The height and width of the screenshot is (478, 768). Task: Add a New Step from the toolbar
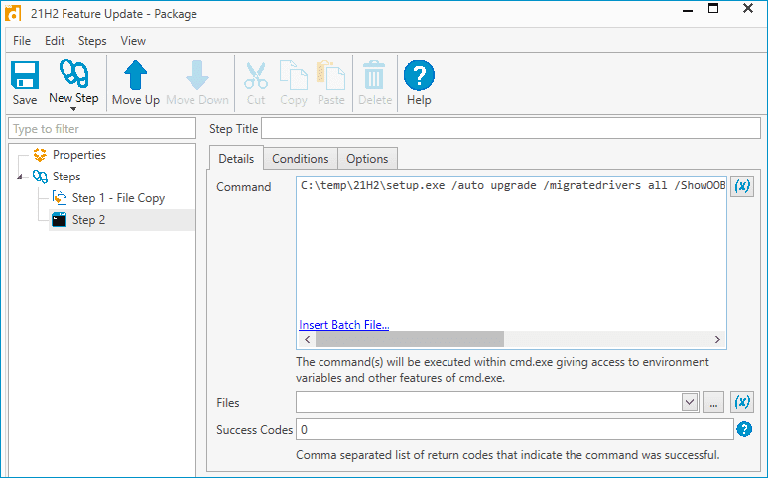pos(73,81)
